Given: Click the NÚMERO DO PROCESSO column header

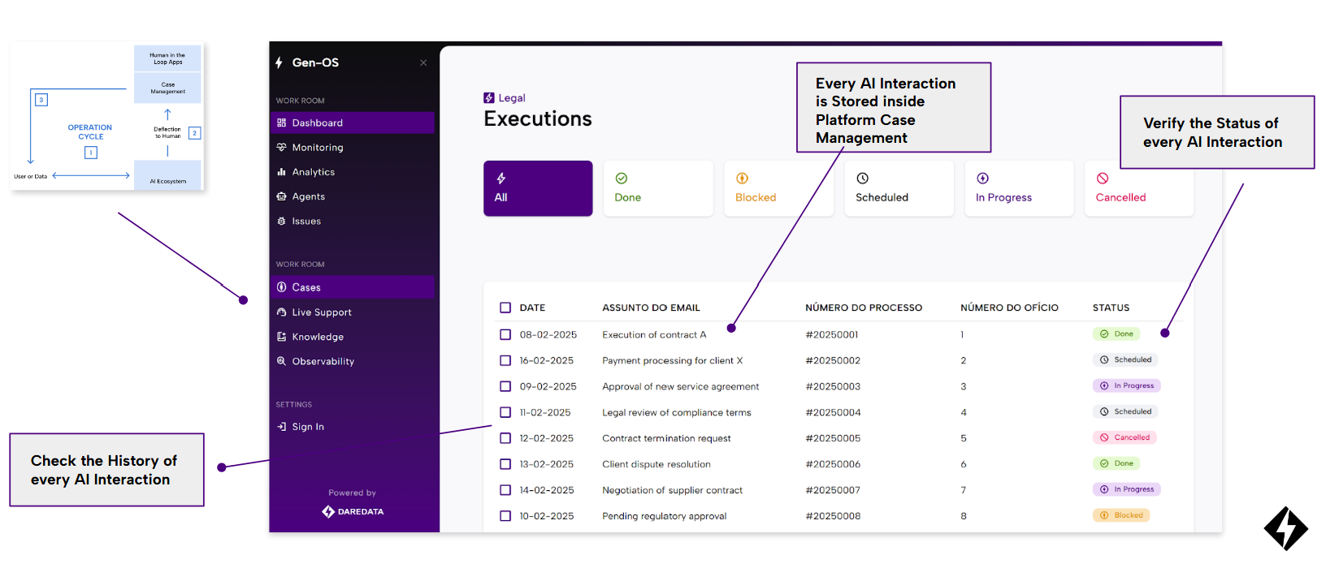Looking at the screenshot, I should pyautogui.click(x=864, y=308).
